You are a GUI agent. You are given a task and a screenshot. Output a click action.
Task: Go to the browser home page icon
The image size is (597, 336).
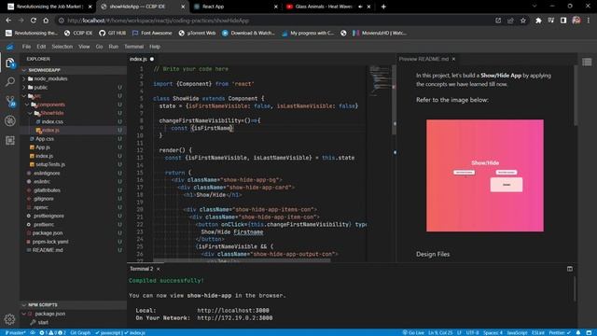[46, 21]
